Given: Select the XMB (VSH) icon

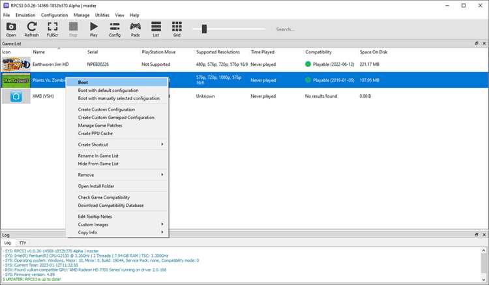Looking at the screenshot, I should click(x=16, y=96).
